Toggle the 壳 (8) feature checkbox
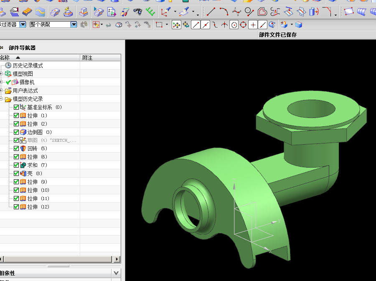The width and height of the screenshot is (376, 281). pyautogui.click(x=16, y=173)
